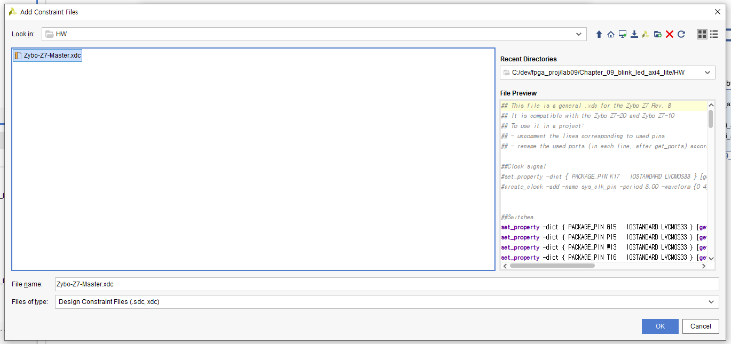Click the HW folder icon in Look in
This screenshot has width=731, height=344.
50,34
